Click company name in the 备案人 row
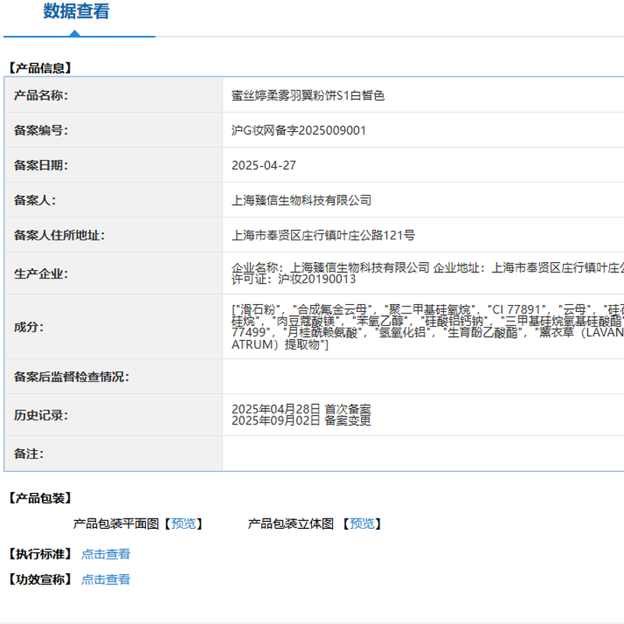The image size is (624, 624). click(301, 200)
